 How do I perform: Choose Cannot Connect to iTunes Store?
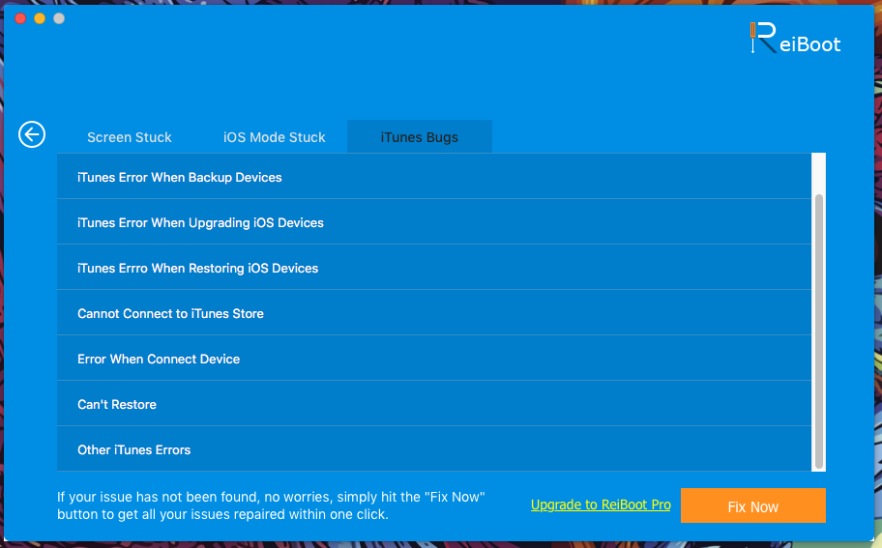[x=433, y=313]
